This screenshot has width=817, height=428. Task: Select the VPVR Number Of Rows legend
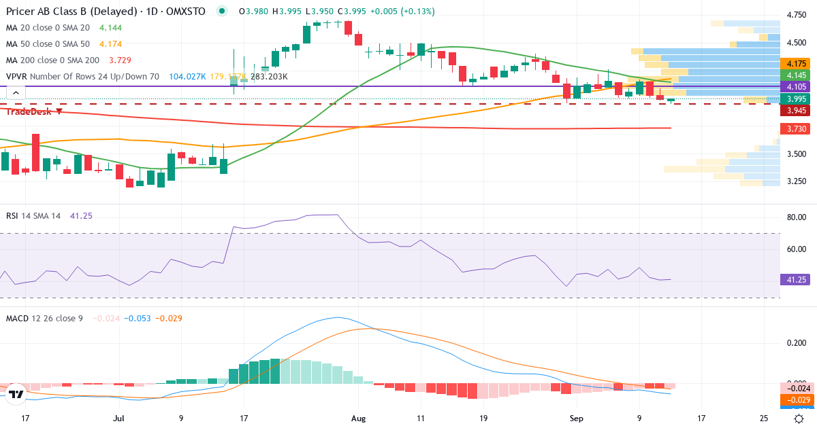pyautogui.click(x=82, y=77)
